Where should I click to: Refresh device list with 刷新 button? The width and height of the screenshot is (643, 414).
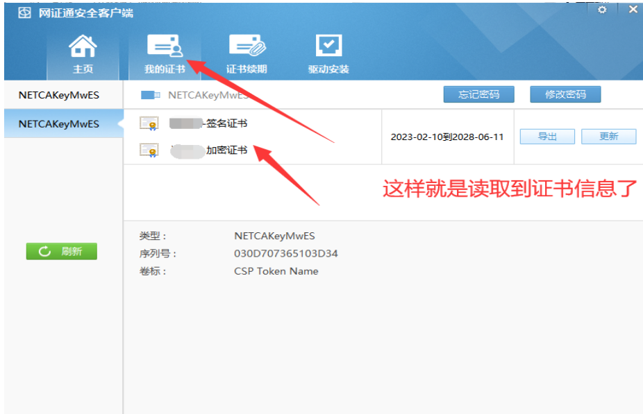tap(61, 251)
